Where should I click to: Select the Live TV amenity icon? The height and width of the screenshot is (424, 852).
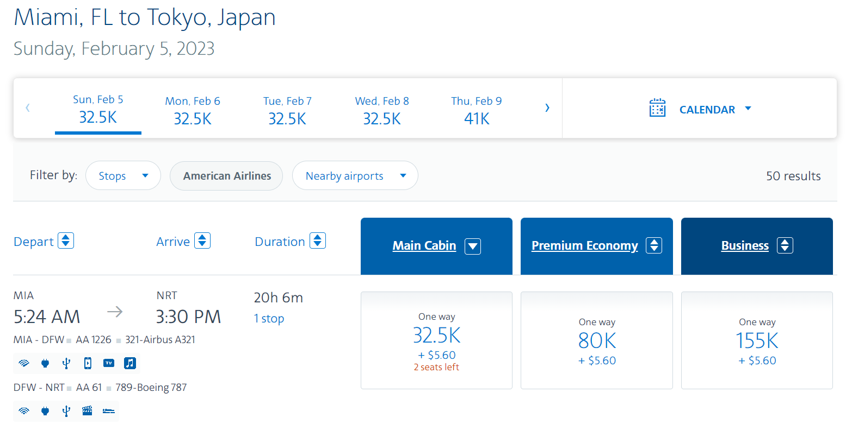tap(108, 363)
